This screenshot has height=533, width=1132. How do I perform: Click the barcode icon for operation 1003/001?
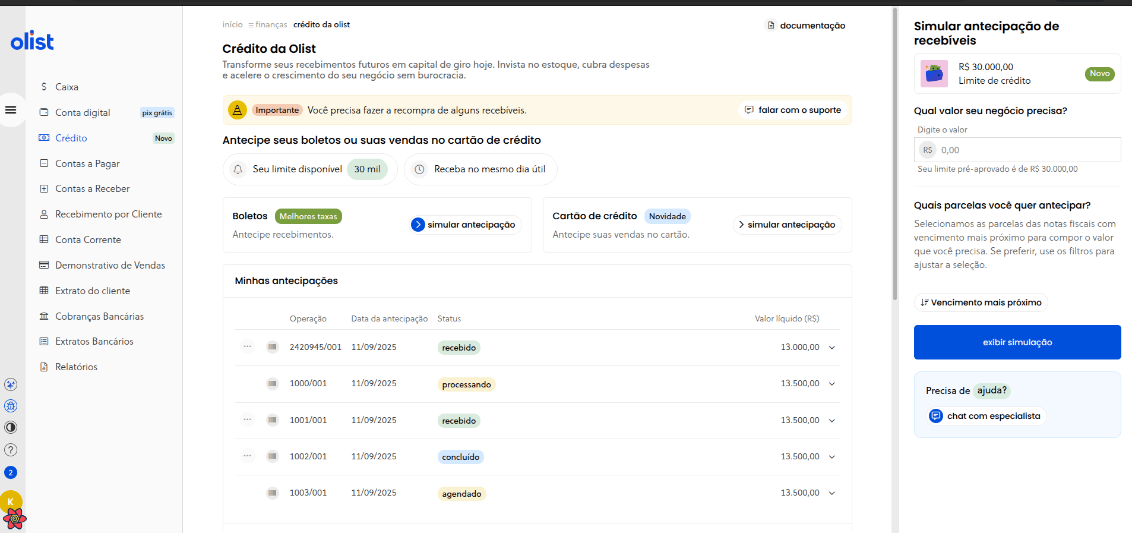[273, 493]
